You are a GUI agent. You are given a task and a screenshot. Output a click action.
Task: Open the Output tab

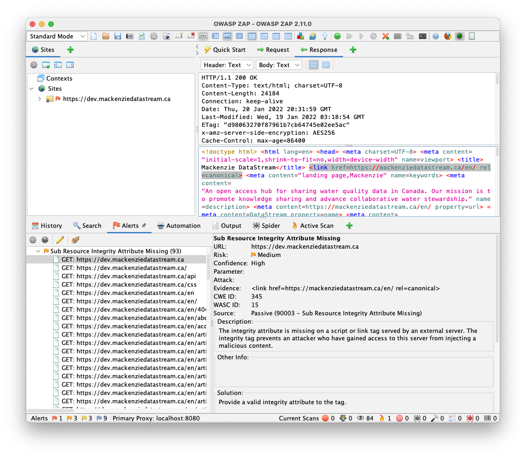[227, 226]
